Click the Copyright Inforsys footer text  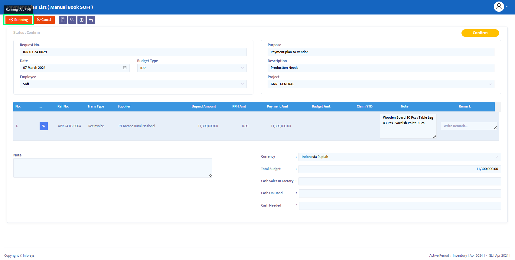tap(19, 255)
